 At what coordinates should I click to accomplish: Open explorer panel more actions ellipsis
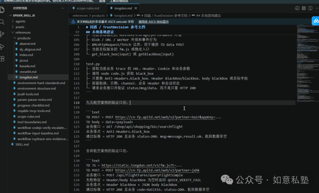[x=62, y=8]
